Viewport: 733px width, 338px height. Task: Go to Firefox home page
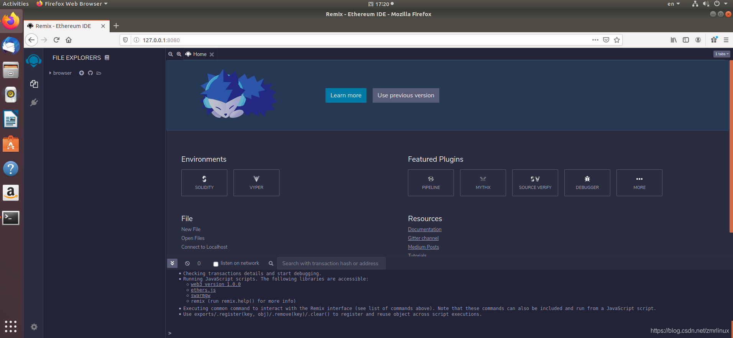tap(69, 40)
